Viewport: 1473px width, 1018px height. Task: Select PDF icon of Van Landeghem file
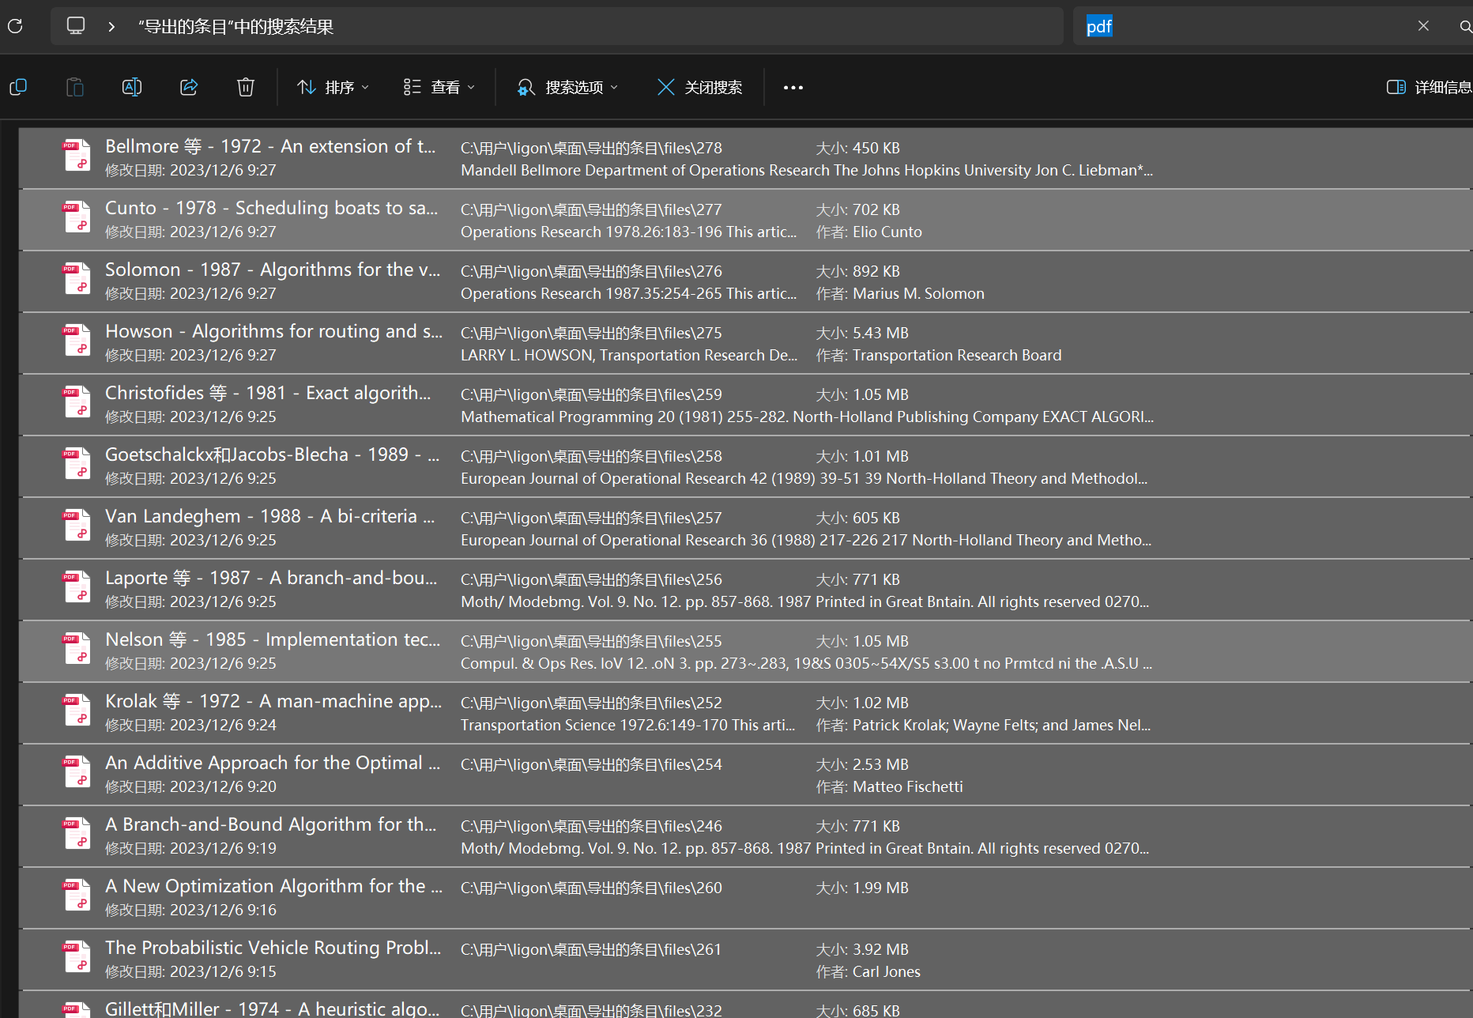point(77,526)
